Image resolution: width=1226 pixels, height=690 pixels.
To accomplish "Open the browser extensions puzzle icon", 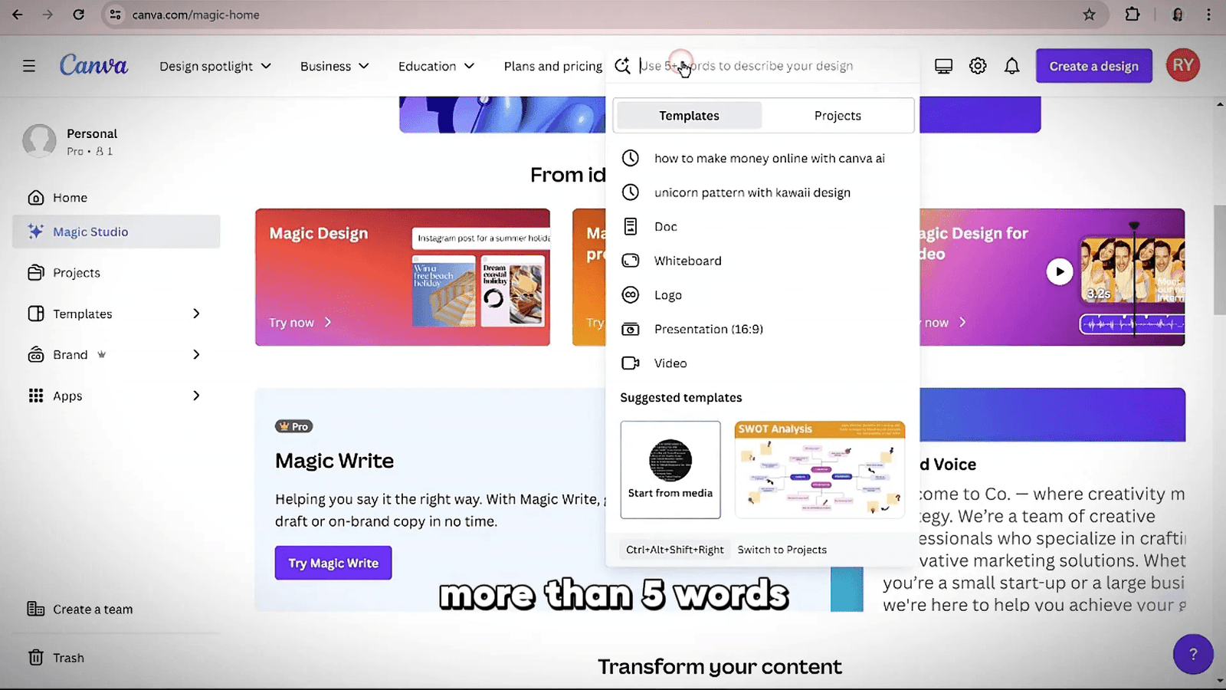I will pos(1132,15).
